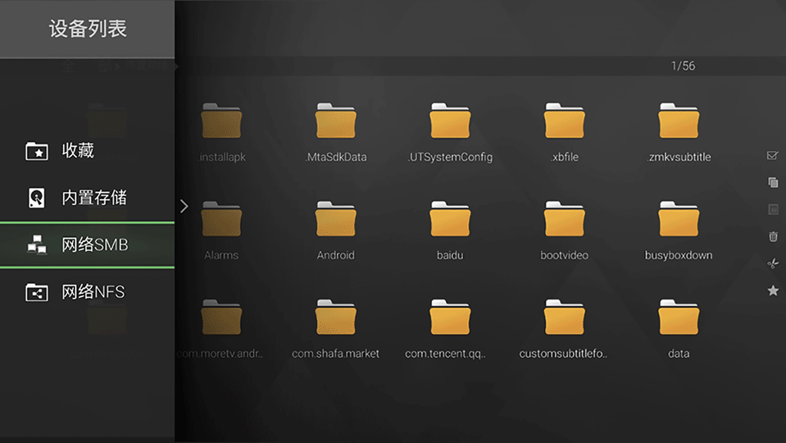The width and height of the screenshot is (786, 443).
Task: Choose 网络NFS in the device list
Action: pyautogui.click(x=88, y=292)
